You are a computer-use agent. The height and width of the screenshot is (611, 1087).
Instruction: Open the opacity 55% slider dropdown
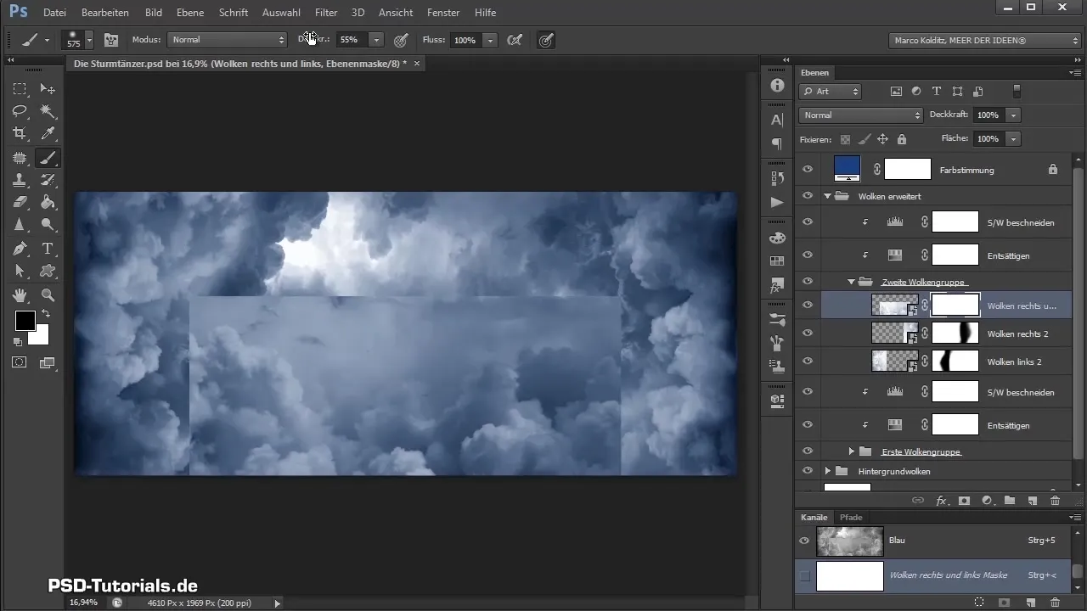pos(376,40)
